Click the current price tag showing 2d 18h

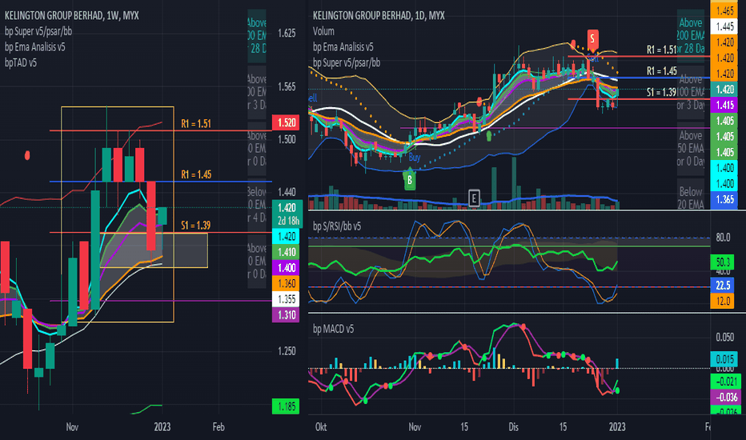[286, 214]
